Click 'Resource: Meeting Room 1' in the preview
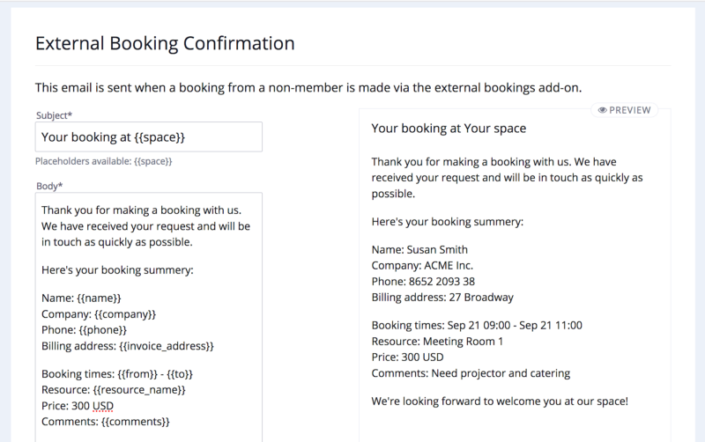705x442 pixels. [x=437, y=342]
